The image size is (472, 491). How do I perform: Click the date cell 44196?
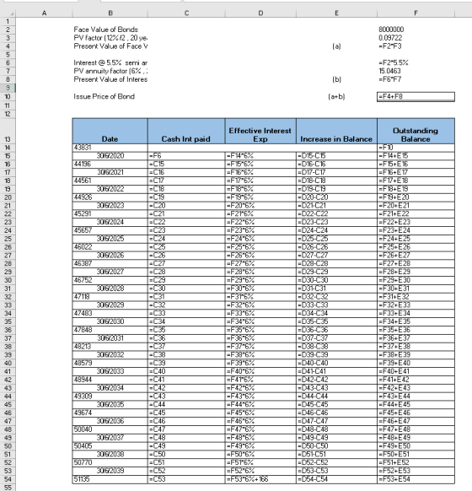[x=110, y=164]
